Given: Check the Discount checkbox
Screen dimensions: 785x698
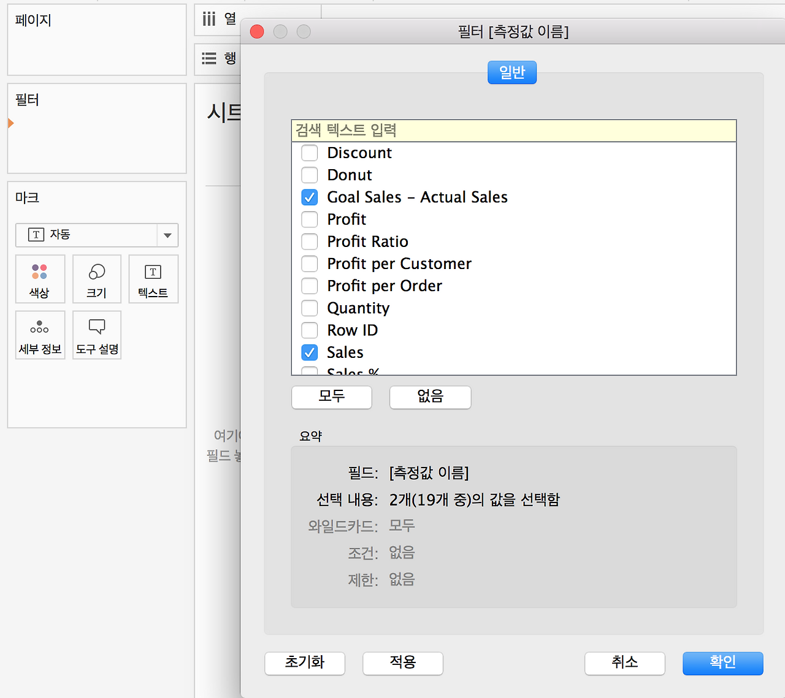Looking at the screenshot, I should tap(310, 153).
